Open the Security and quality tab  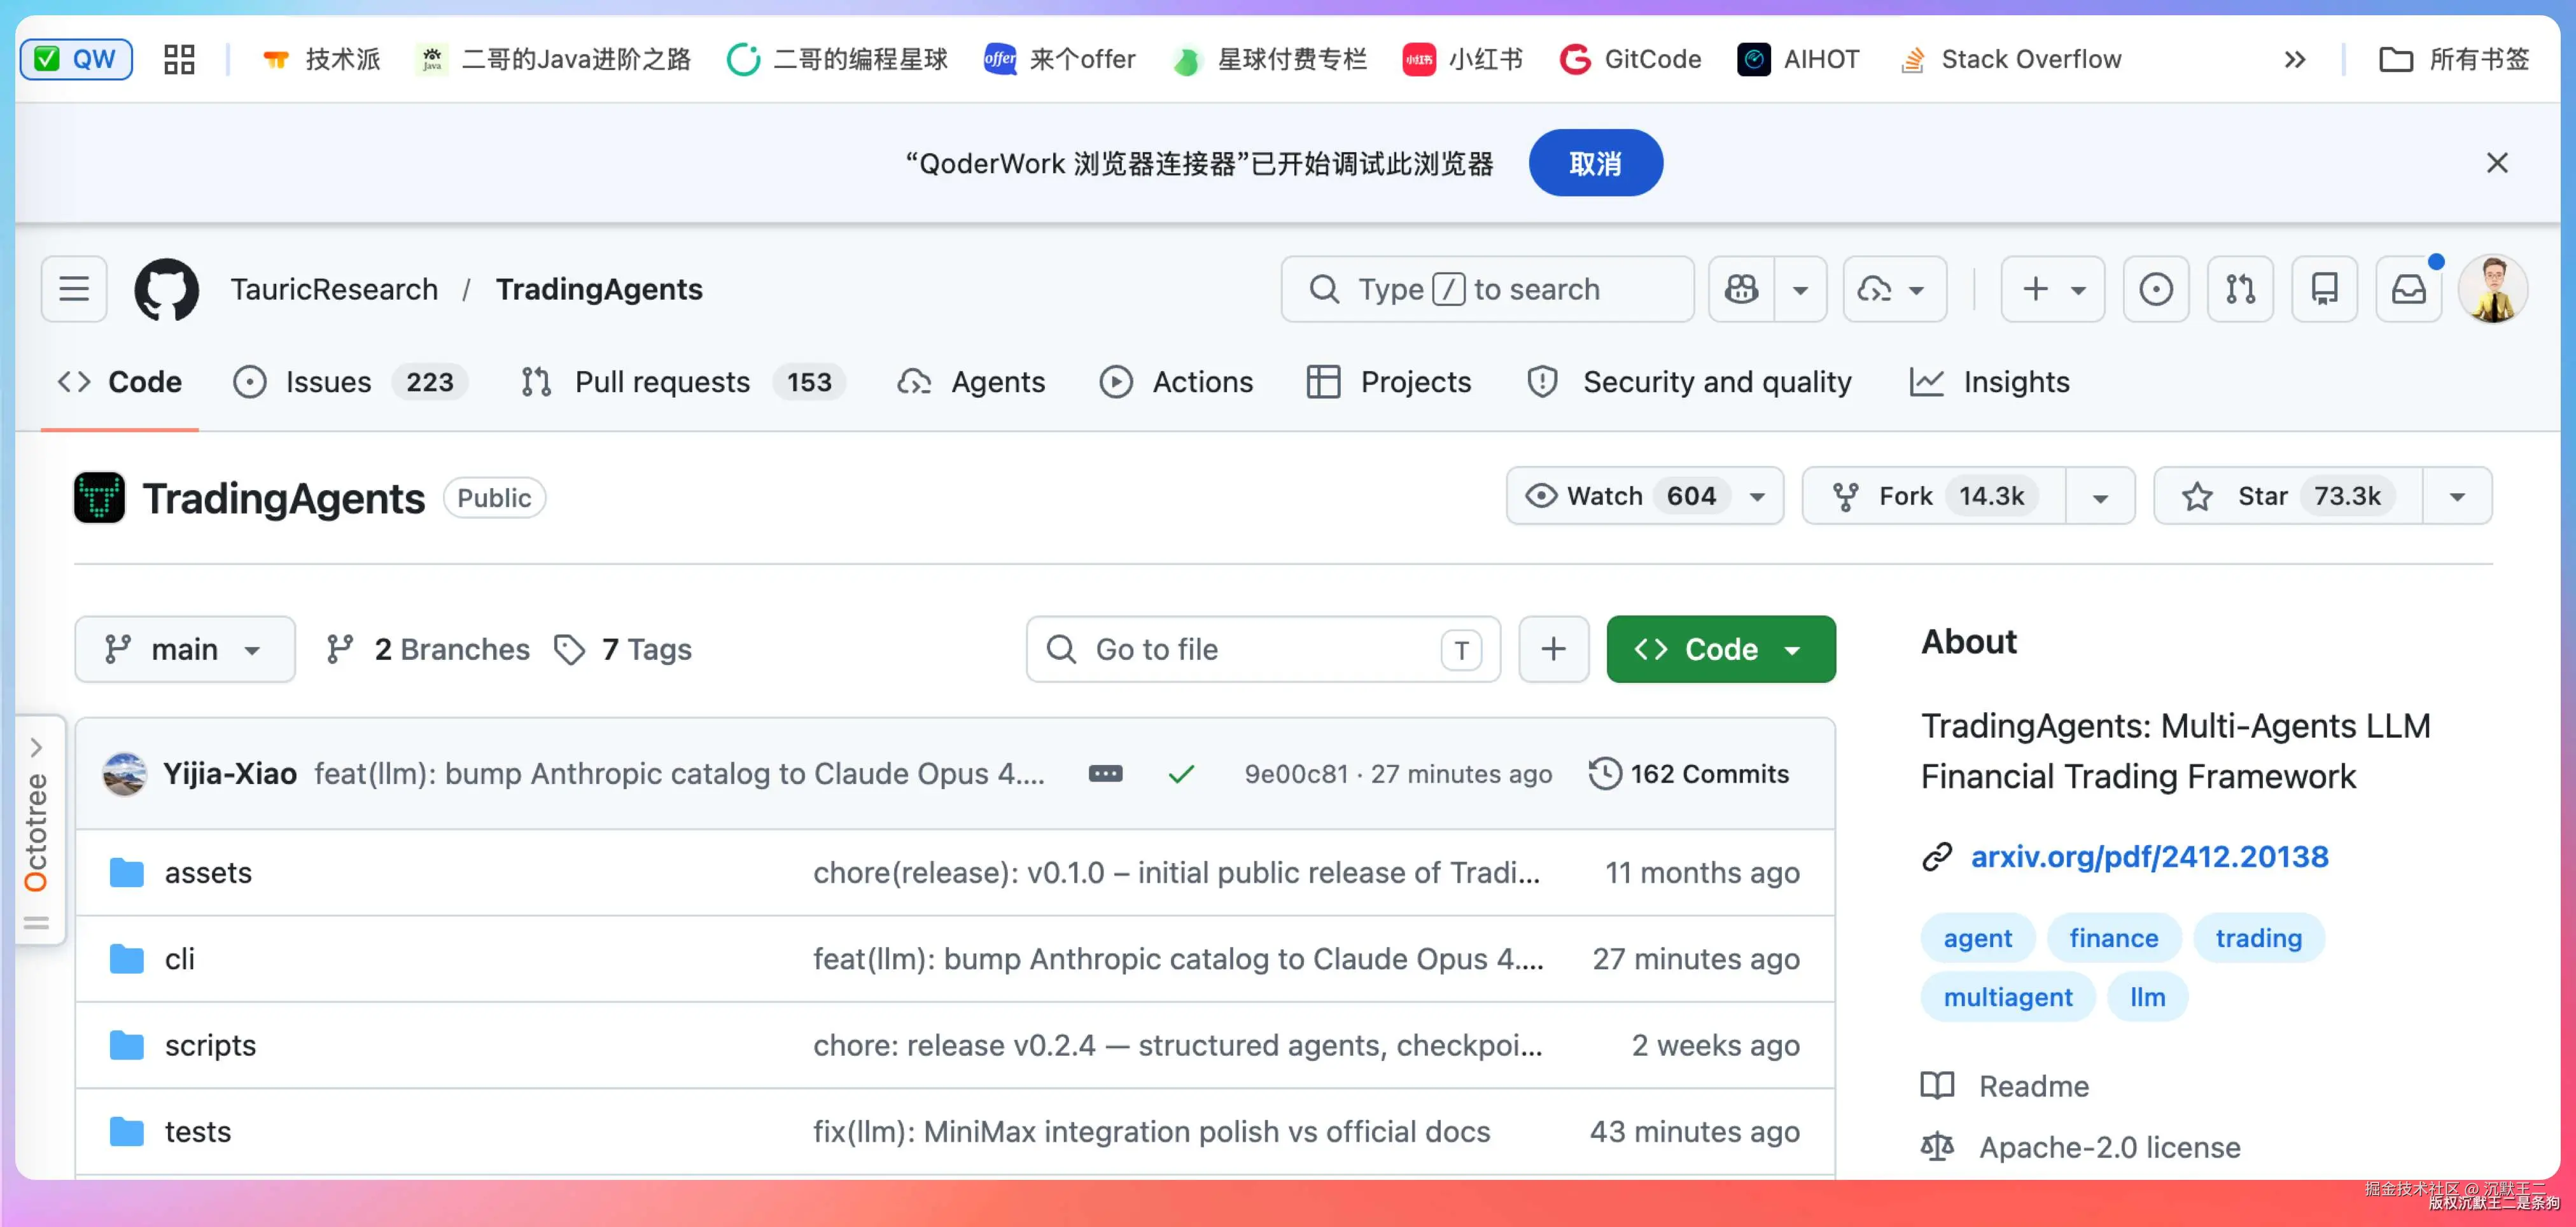click(1689, 382)
